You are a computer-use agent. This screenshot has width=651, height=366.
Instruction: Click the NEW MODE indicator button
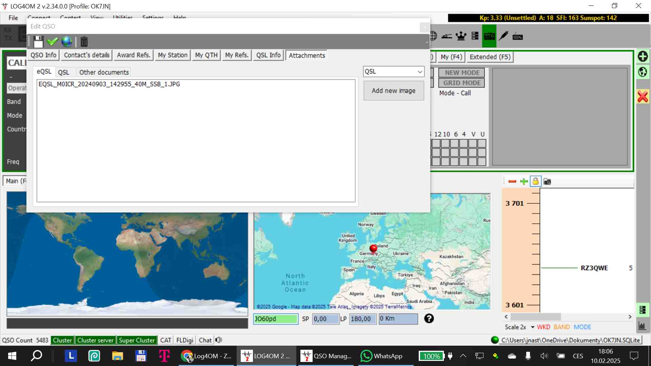pyautogui.click(x=462, y=73)
